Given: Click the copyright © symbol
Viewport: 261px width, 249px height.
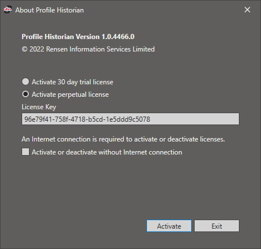Looking at the screenshot, I should click(x=24, y=49).
